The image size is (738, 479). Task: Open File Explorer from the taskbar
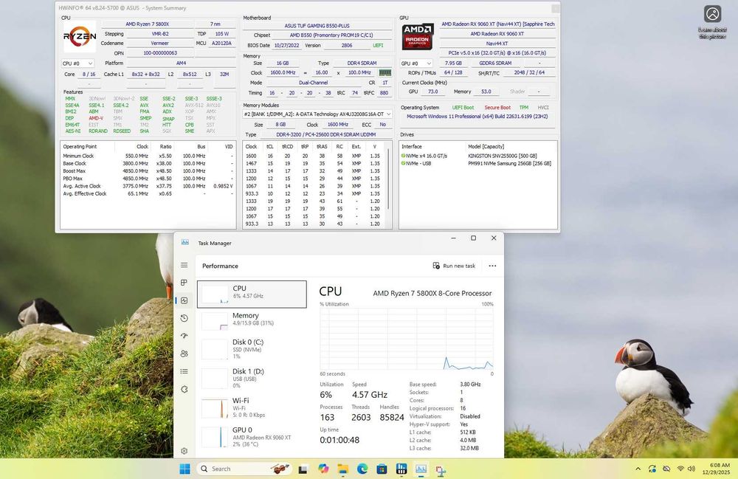[342, 469]
